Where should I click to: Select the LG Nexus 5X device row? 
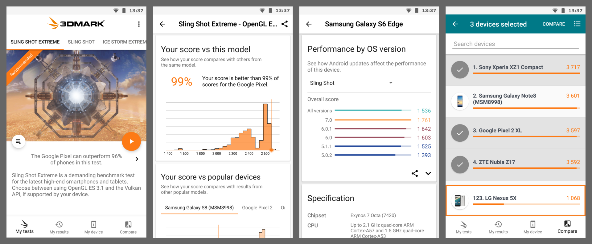coord(515,201)
